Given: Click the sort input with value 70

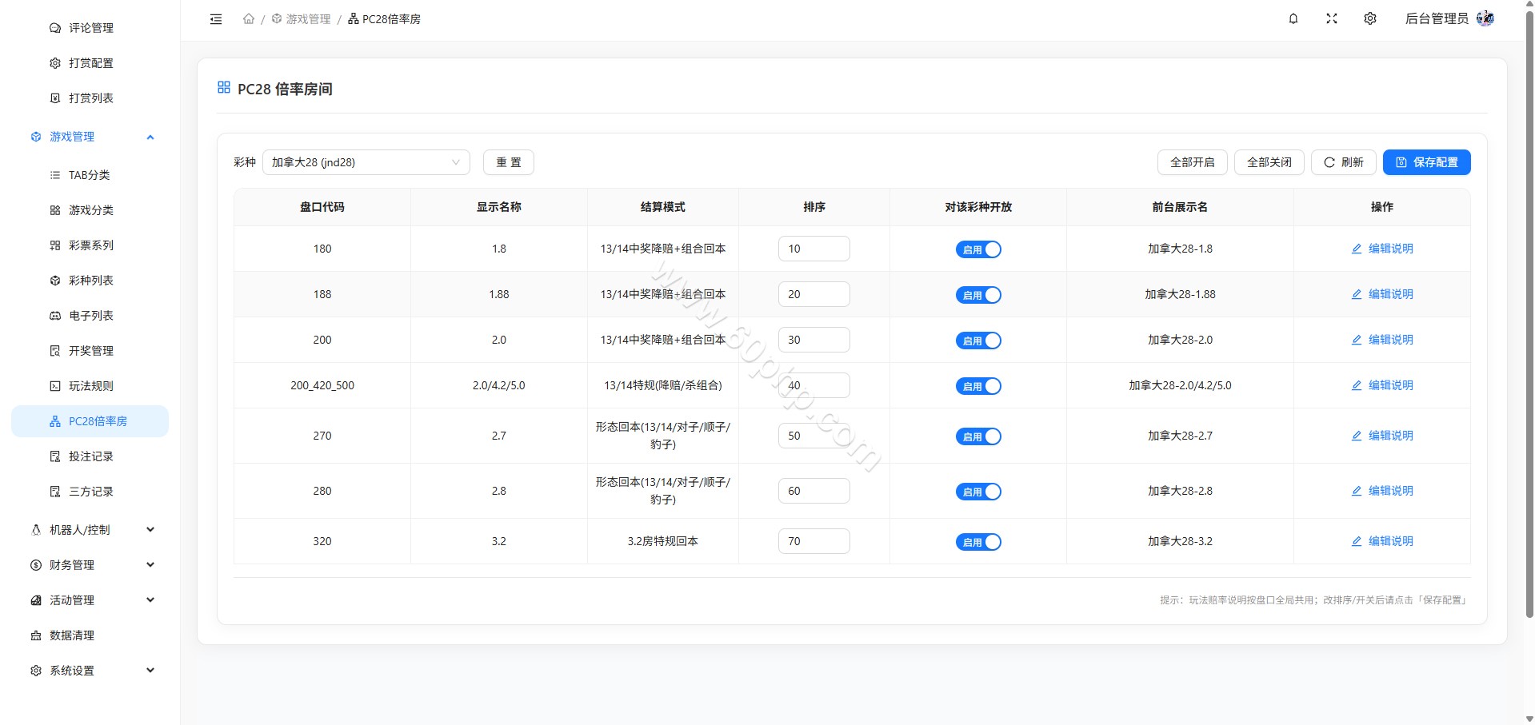Looking at the screenshot, I should 814,541.
